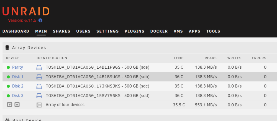
Task: Open the Dashboard tab
Action: [16, 31]
